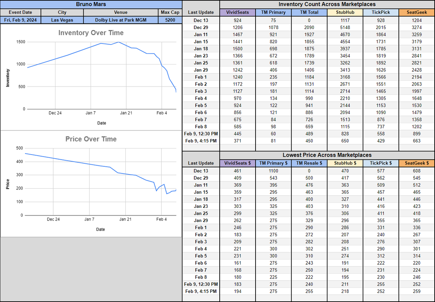Viewport: 435px width, 302px height.
Task: Click the SeatGeek price value 608
Action: coord(417,171)
